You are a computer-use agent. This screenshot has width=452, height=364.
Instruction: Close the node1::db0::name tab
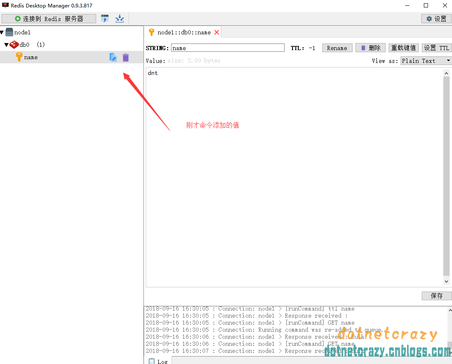217,32
